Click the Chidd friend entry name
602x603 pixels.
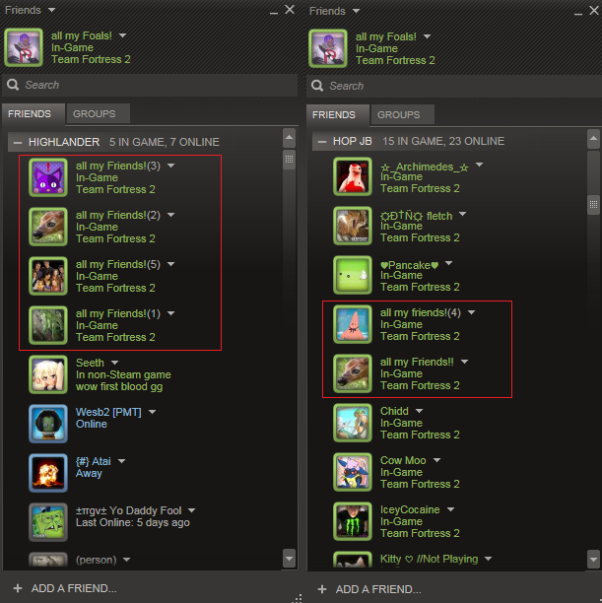394,411
